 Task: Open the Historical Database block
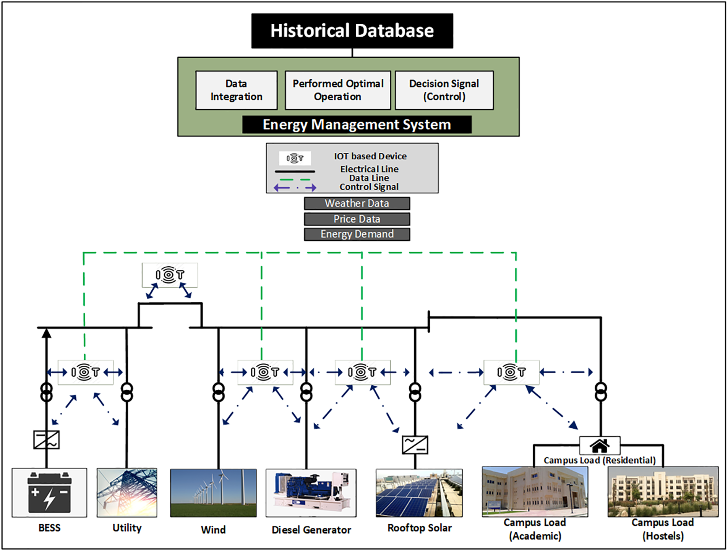tap(352, 31)
